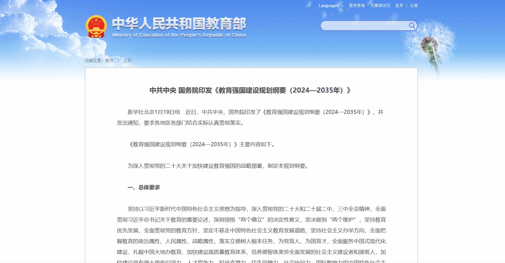
Task: Click the 注册 register link
Action: tap(414, 6)
